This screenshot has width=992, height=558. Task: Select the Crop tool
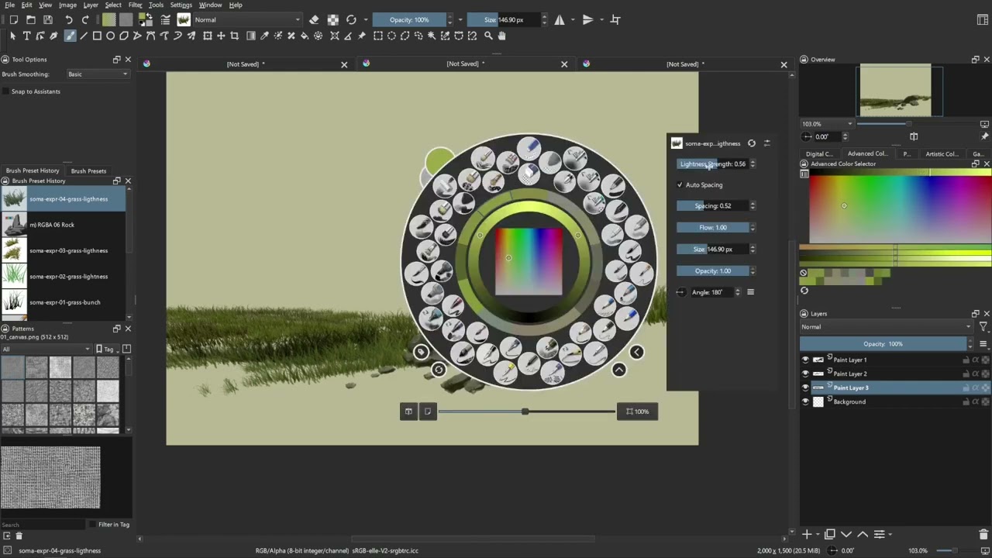click(x=235, y=36)
